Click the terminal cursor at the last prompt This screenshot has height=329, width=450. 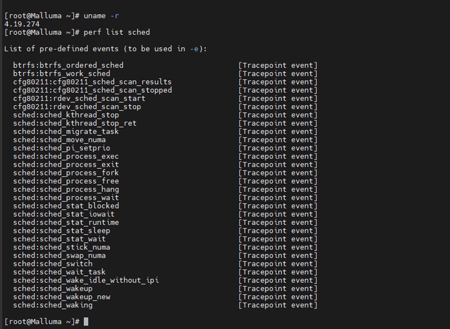point(86,322)
